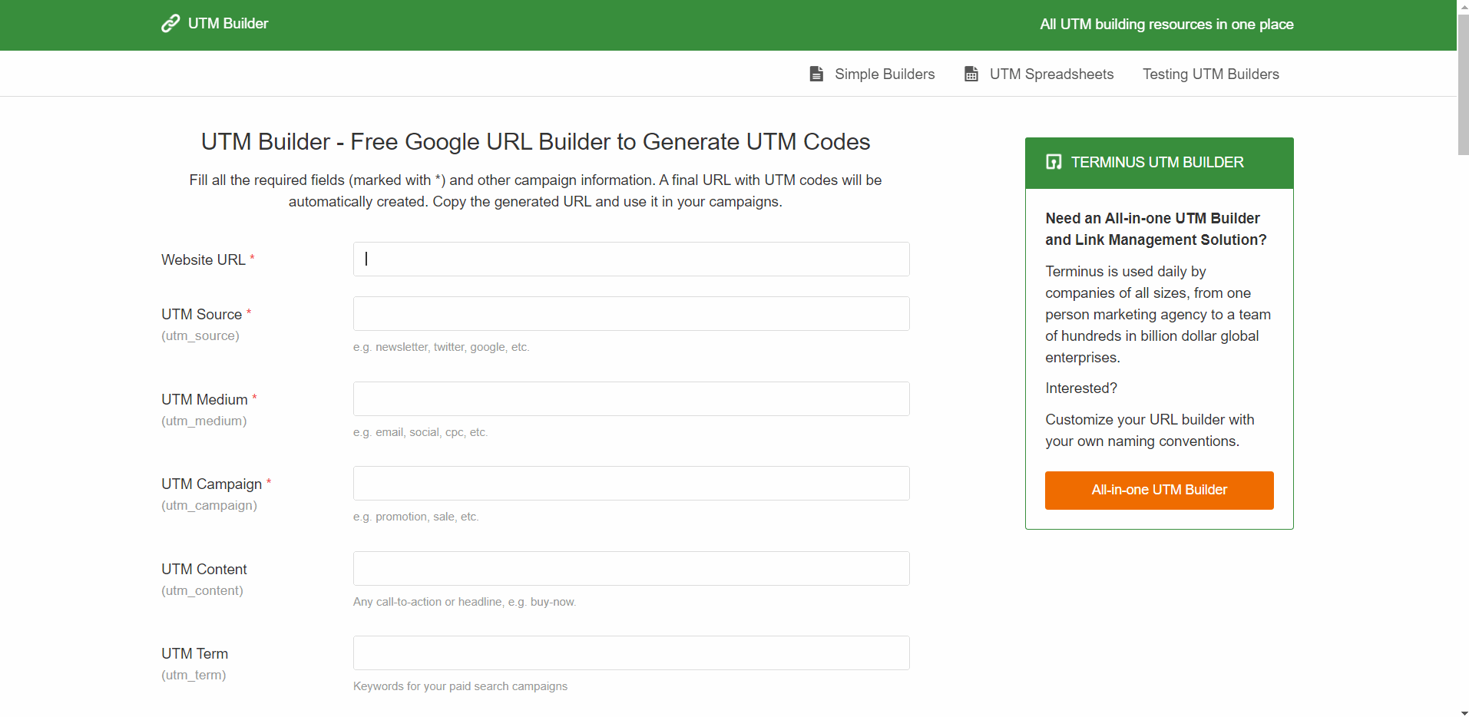Click the scrollbar down arrow

(x=1463, y=712)
